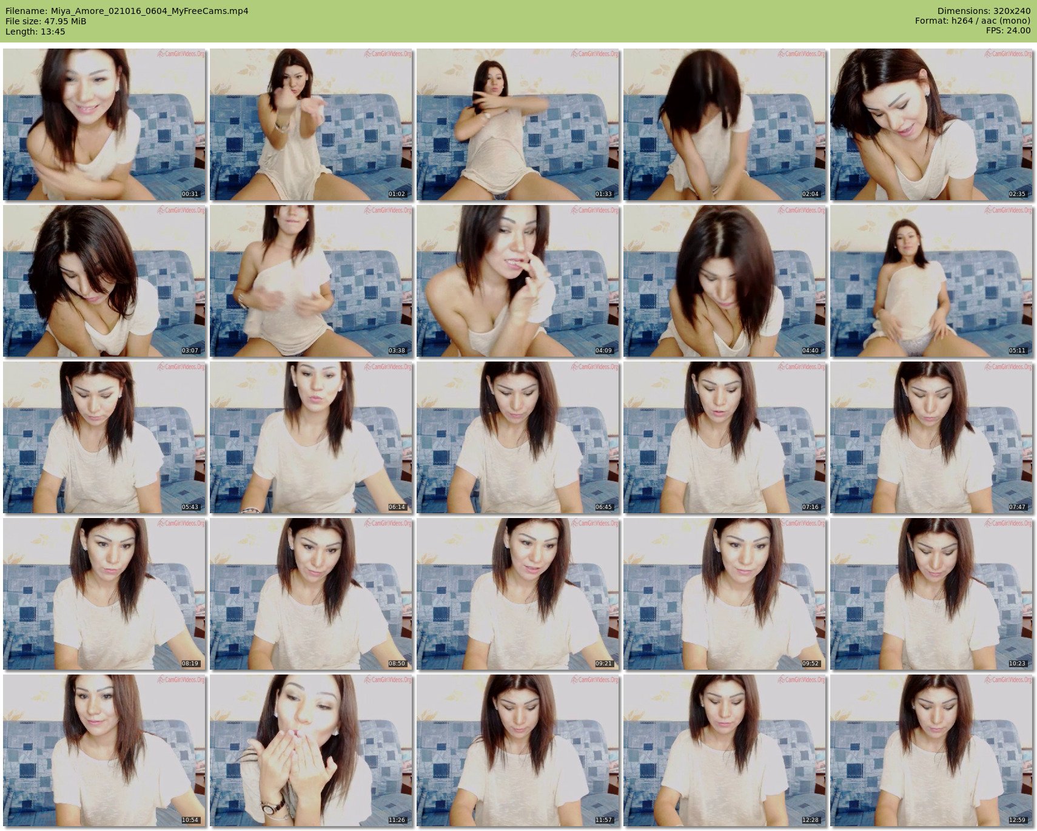The height and width of the screenshot is (831, 1037).
Task: Click the frame stamped 11:57
Action: 518,750
